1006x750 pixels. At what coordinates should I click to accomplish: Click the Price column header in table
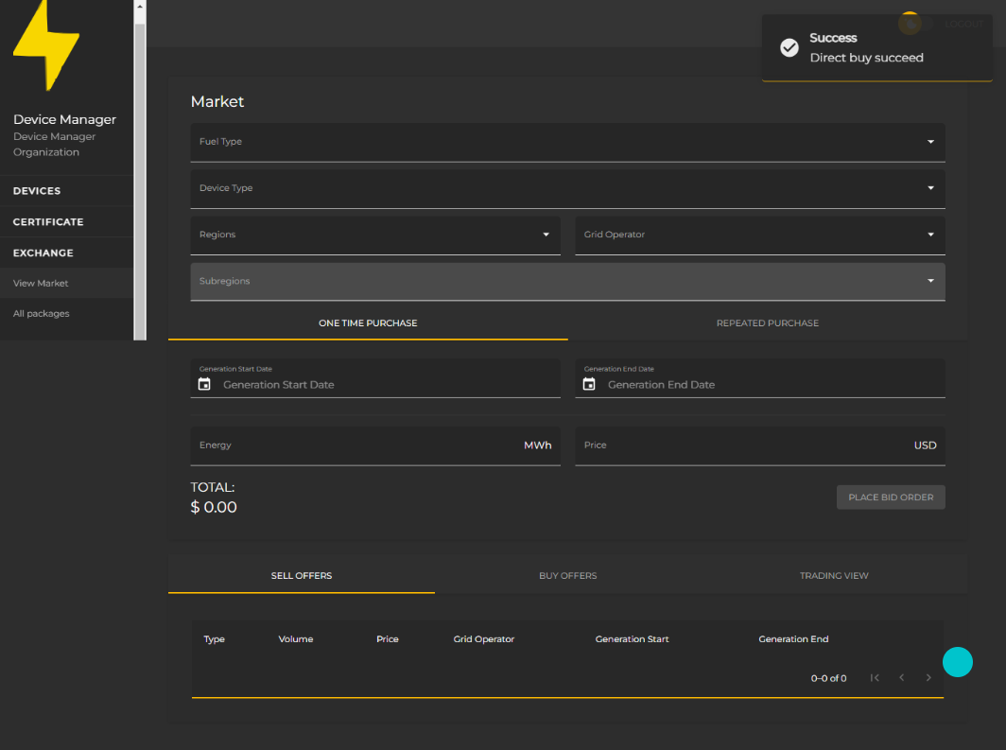pos(388,639)
